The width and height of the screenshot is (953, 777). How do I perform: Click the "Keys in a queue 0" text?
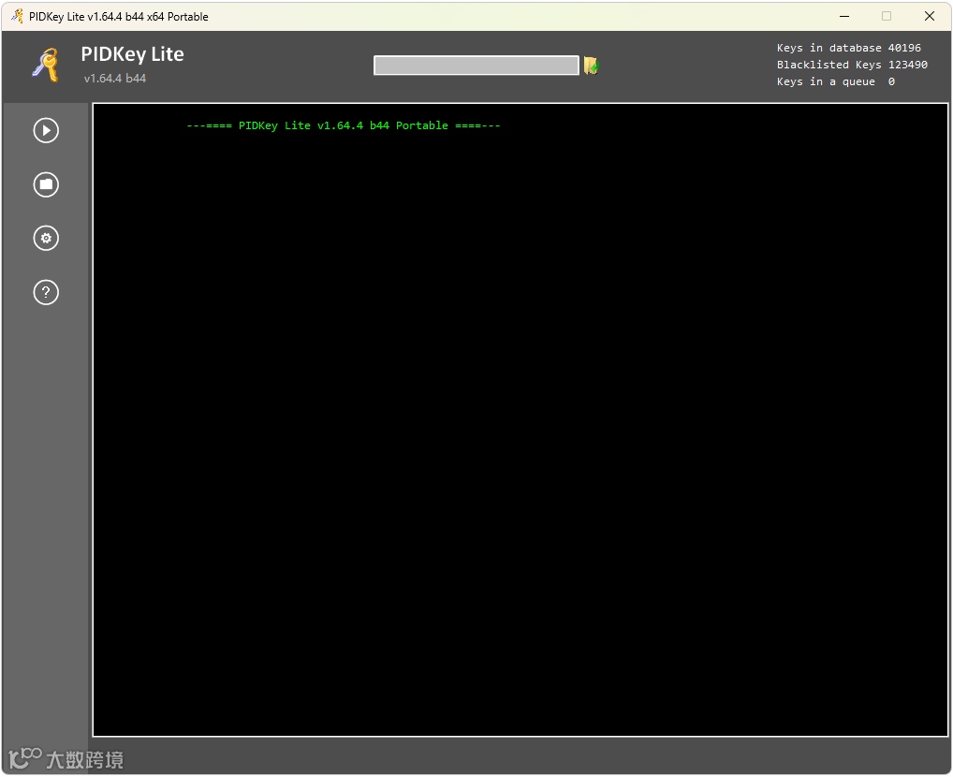point(836,81)
